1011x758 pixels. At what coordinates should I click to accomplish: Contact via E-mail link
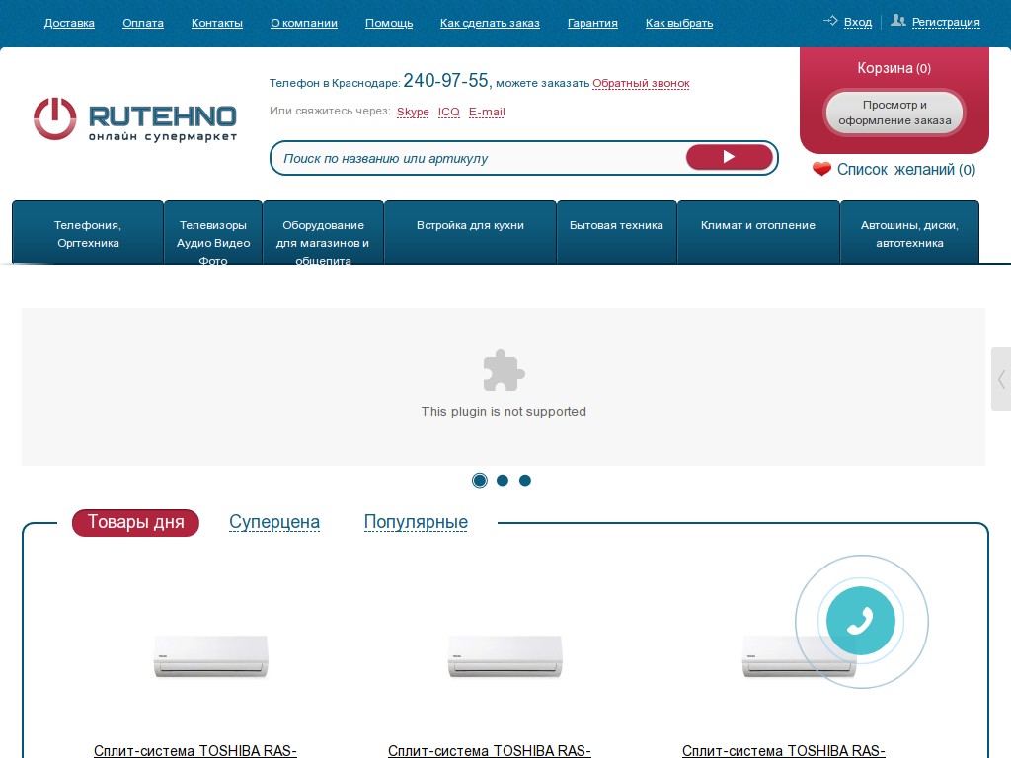tap(487, 112)
